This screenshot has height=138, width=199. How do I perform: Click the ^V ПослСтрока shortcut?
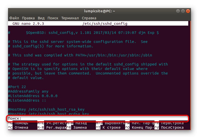tap(169, 127)
